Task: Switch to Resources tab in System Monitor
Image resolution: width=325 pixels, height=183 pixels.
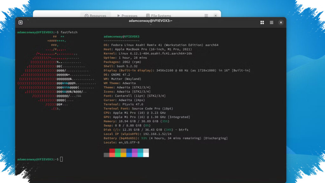Action: coord(95,16)
